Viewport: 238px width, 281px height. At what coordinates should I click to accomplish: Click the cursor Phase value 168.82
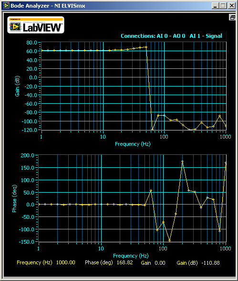[x=125, y=262]
